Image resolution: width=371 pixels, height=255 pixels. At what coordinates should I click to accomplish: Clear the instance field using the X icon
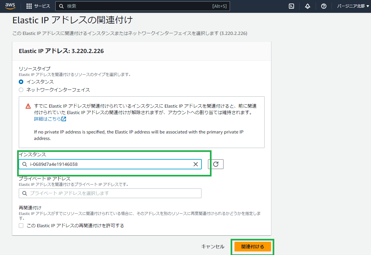tap(195, 164)
